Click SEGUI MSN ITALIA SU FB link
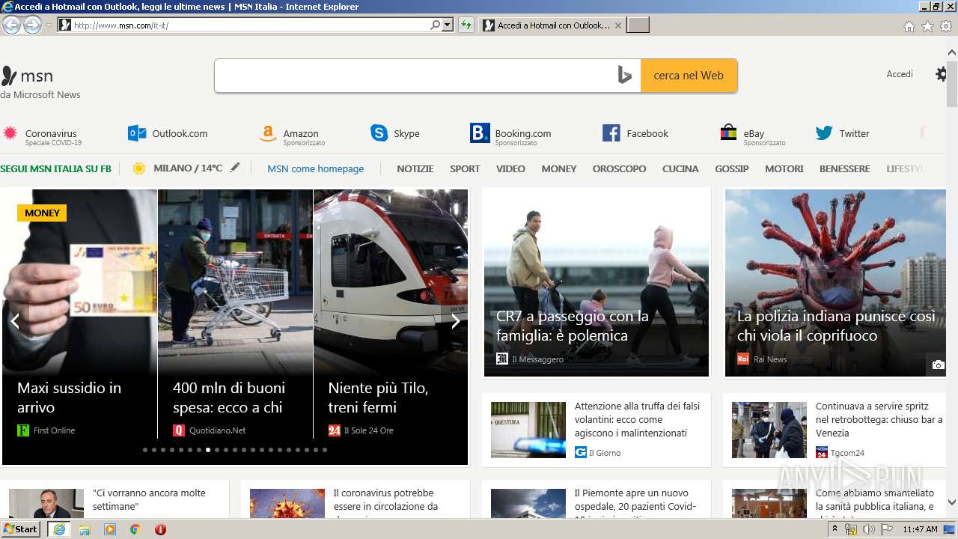958x539 pixels. (x=56, y=168)
